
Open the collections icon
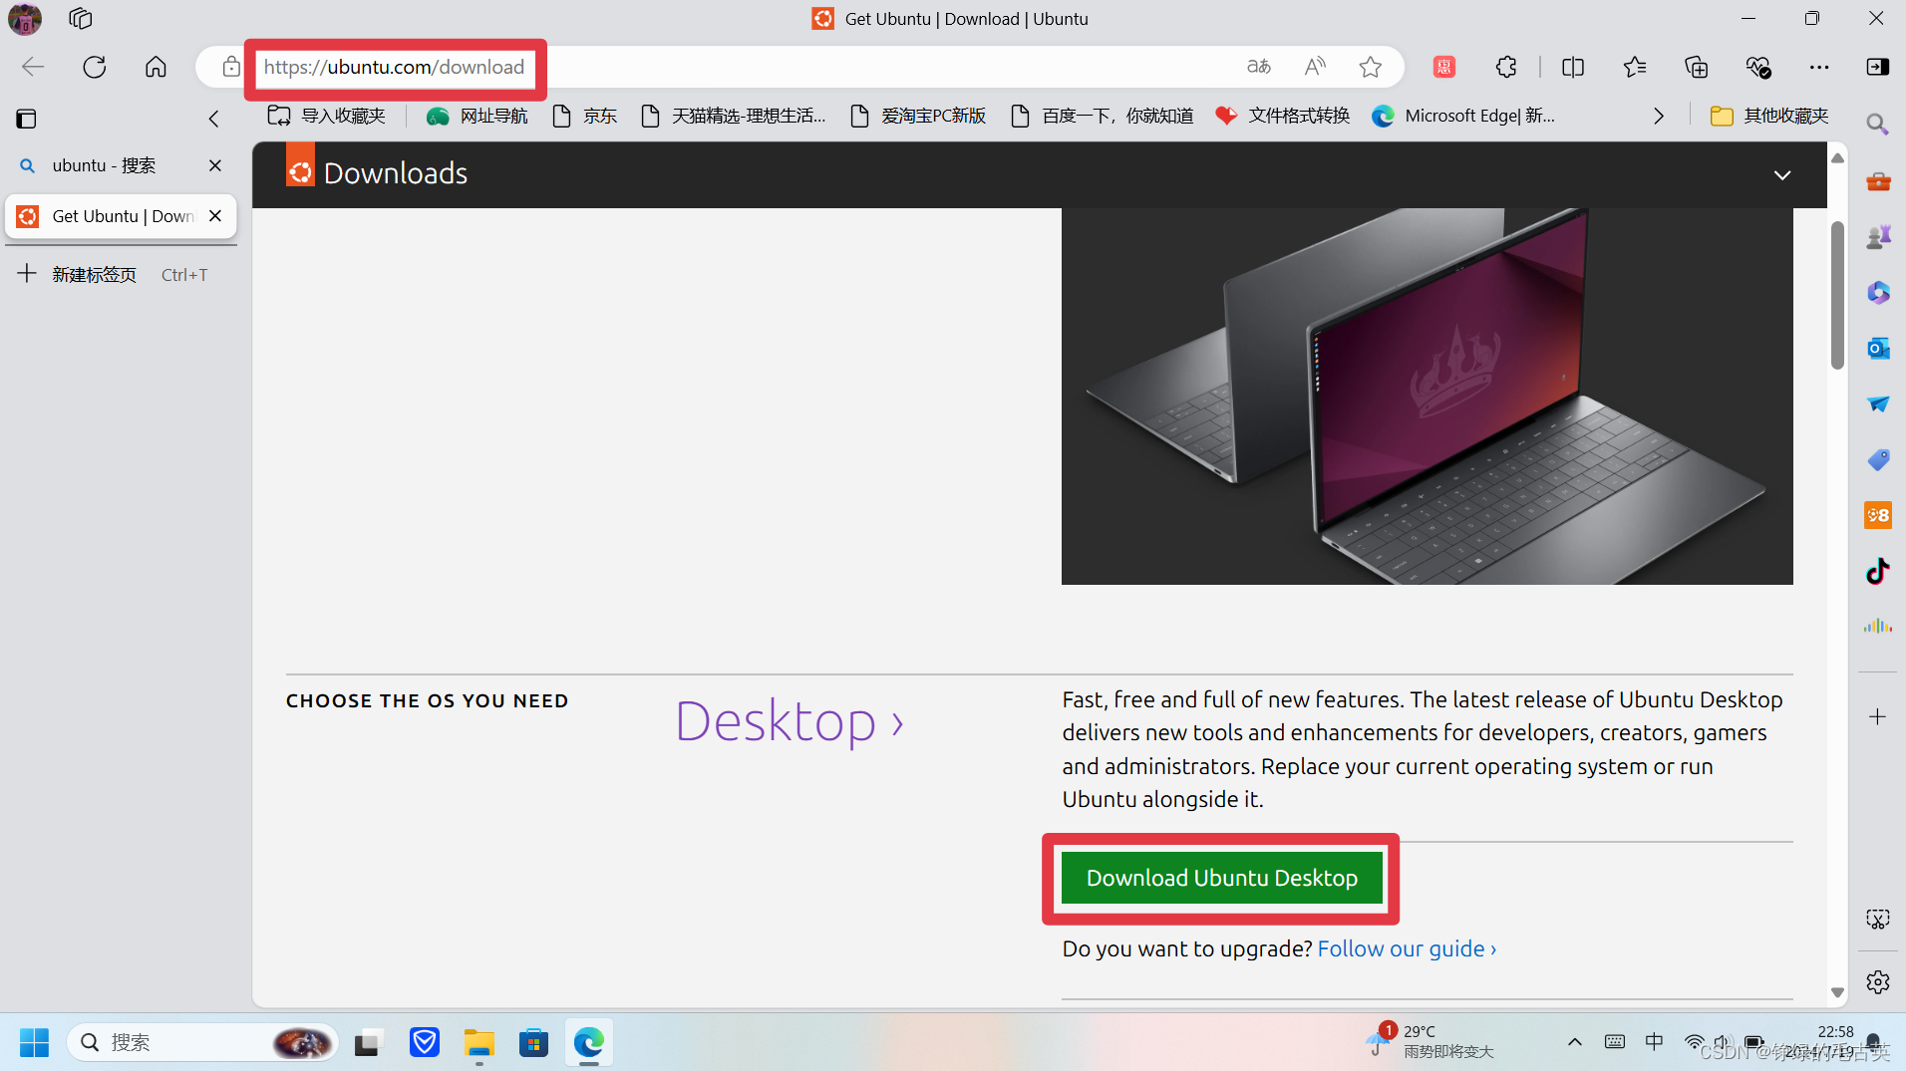click(x=1696, y=67)
